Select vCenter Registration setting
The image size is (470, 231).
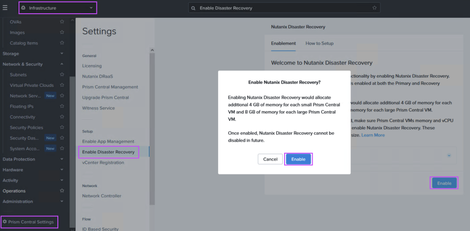tap(103, 162)
